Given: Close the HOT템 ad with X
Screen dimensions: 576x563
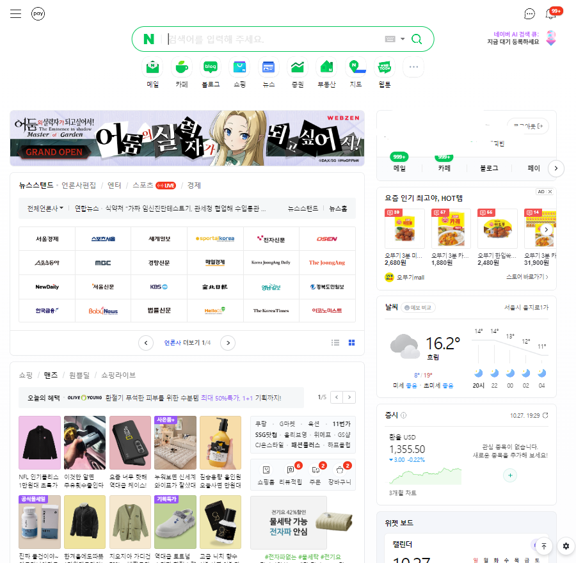Looking at the screenshot, I should click(x=550, y=192).
